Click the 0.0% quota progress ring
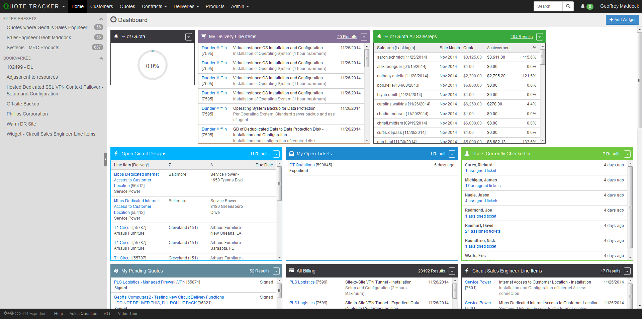Screen dimensions: 642x319 tap(152, 65)
